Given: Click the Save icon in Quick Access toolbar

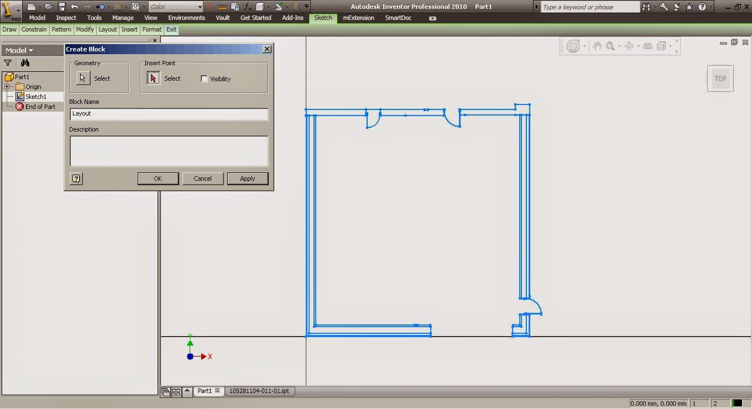Looking at the screenshot, I should pyautogui.click(x=61, y=7).
